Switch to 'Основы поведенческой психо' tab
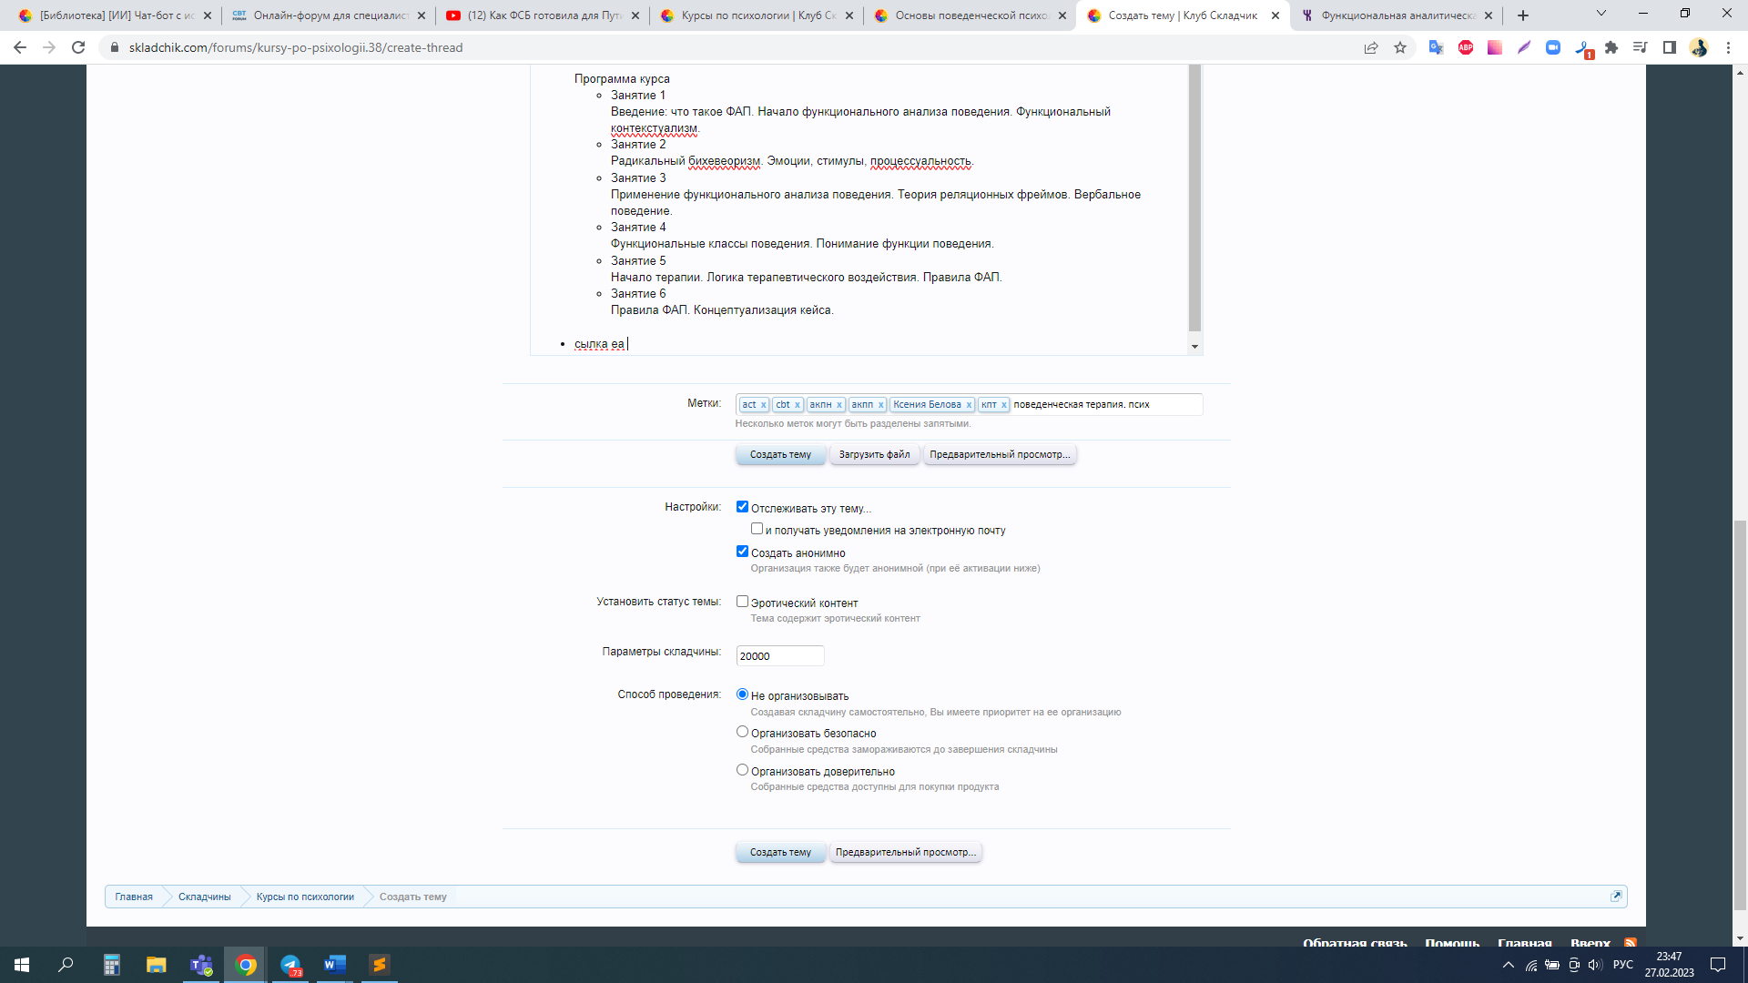Viewport: 1748px width, 983px height. click(x=971, y=15)
